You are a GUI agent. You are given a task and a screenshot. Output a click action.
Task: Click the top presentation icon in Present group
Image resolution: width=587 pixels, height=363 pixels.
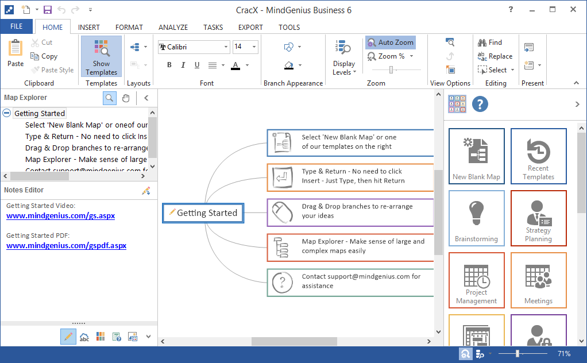(528, 47)
